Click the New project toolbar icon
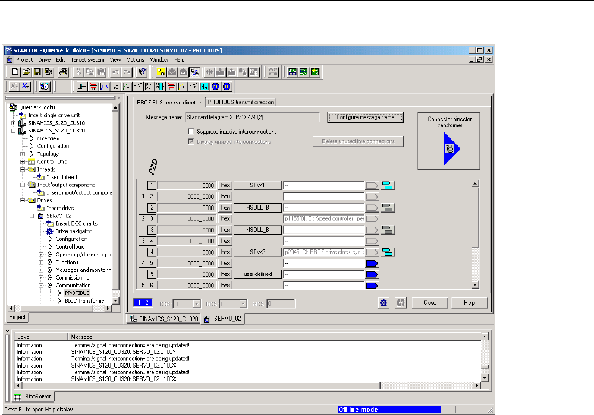This screenshot has height=415, width=594. point(15,72)
